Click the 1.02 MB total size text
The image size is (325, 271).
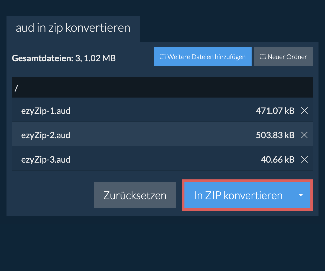100,58
